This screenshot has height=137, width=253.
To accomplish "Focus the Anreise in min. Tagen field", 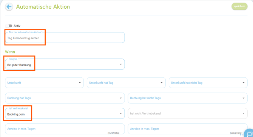I will point(65,129).
